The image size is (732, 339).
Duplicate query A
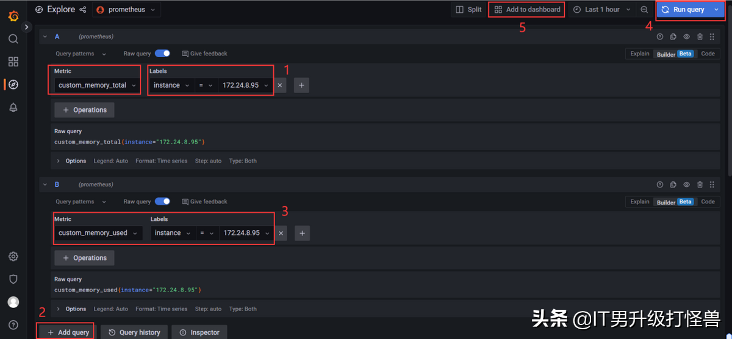click(673, 37)
